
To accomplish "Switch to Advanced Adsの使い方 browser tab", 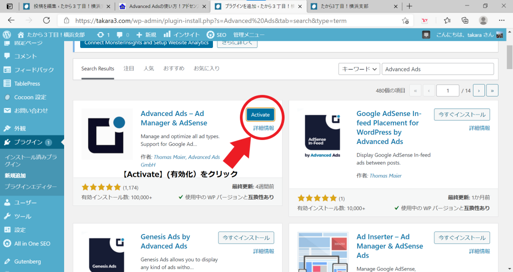I will [x=163, y=6].
